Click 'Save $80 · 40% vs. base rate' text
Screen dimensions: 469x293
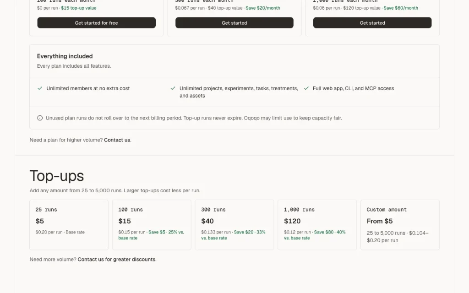pyautogui.click(x=315, y=235)
